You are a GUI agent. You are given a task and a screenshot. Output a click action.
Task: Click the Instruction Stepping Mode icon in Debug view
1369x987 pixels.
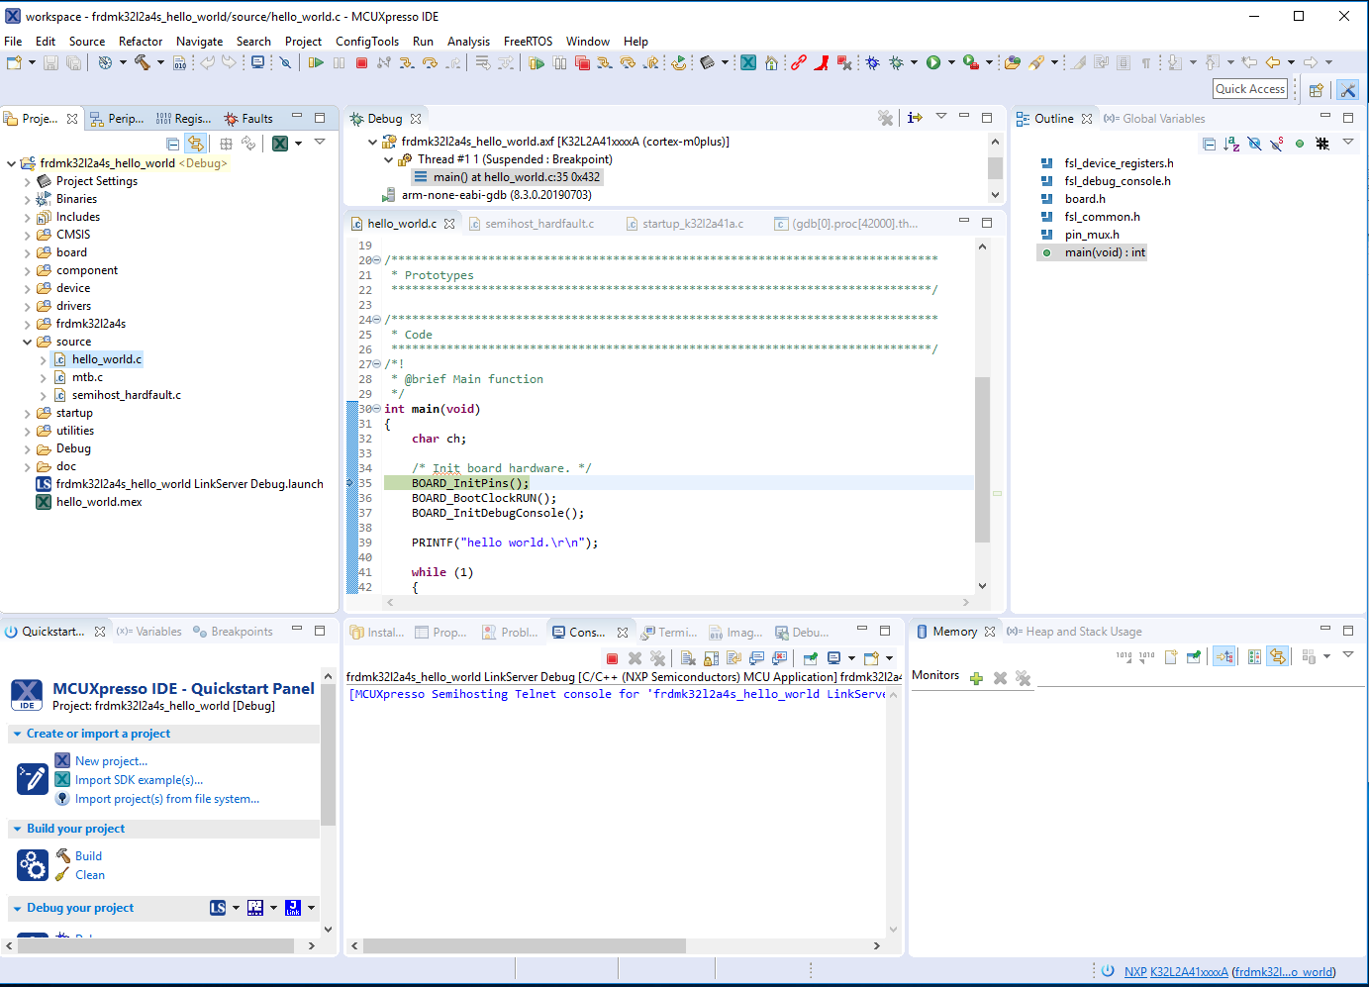coord(915,118)
